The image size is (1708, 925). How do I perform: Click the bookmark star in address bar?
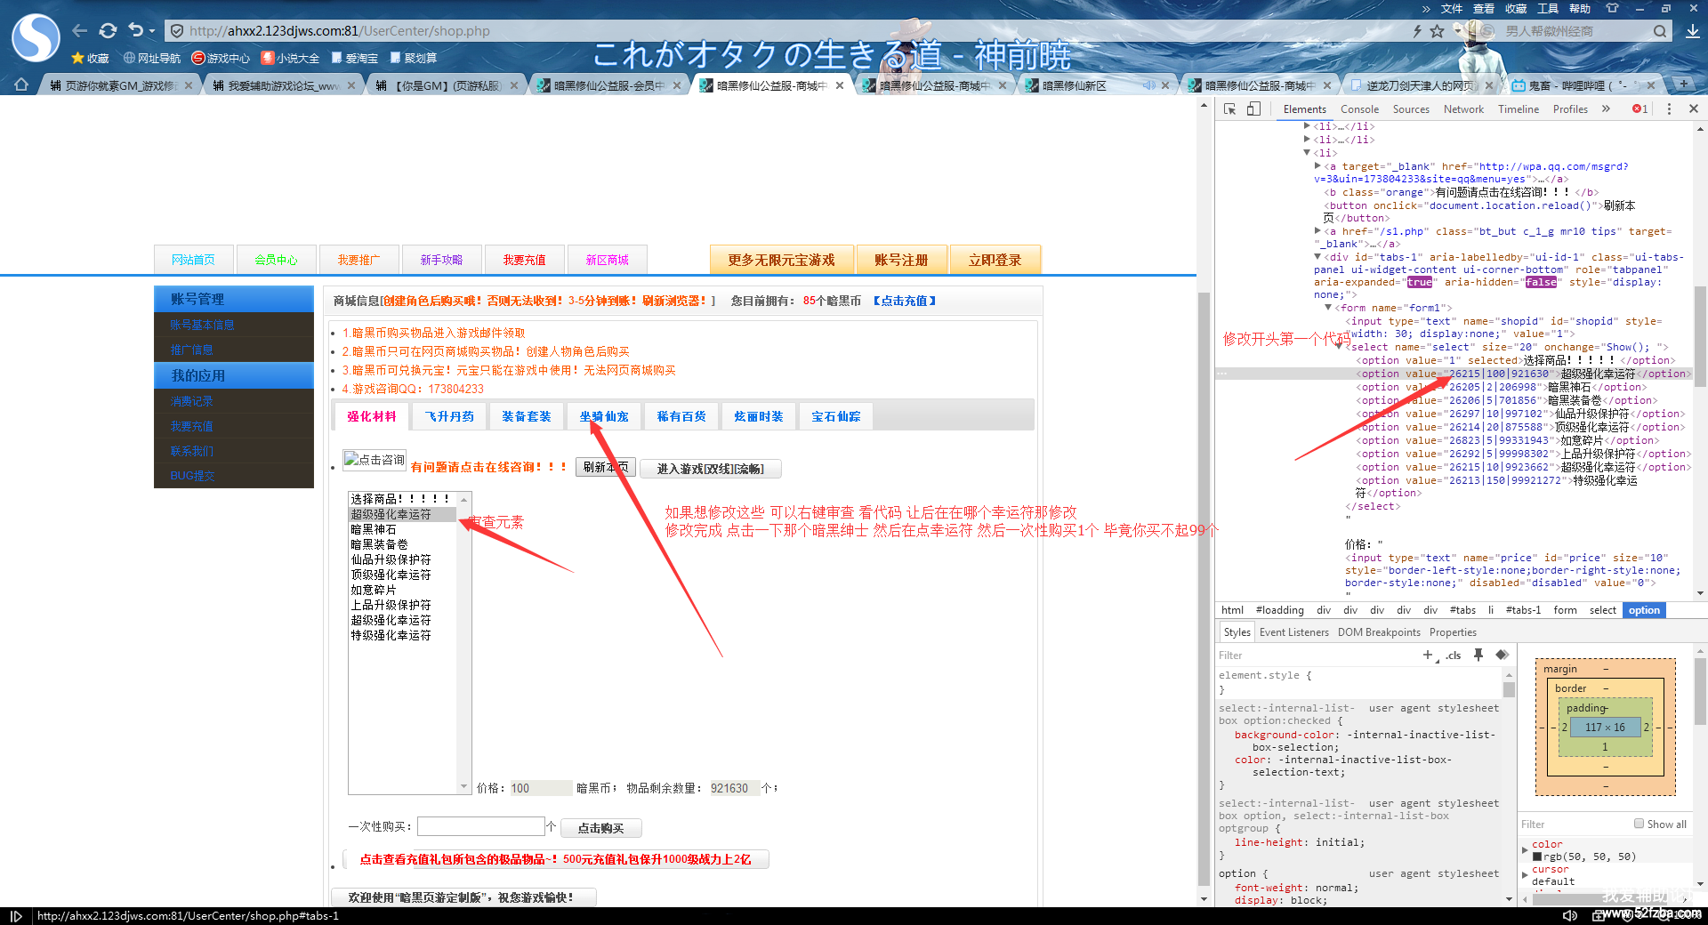pyautogui.click(x=1437, y=31)
